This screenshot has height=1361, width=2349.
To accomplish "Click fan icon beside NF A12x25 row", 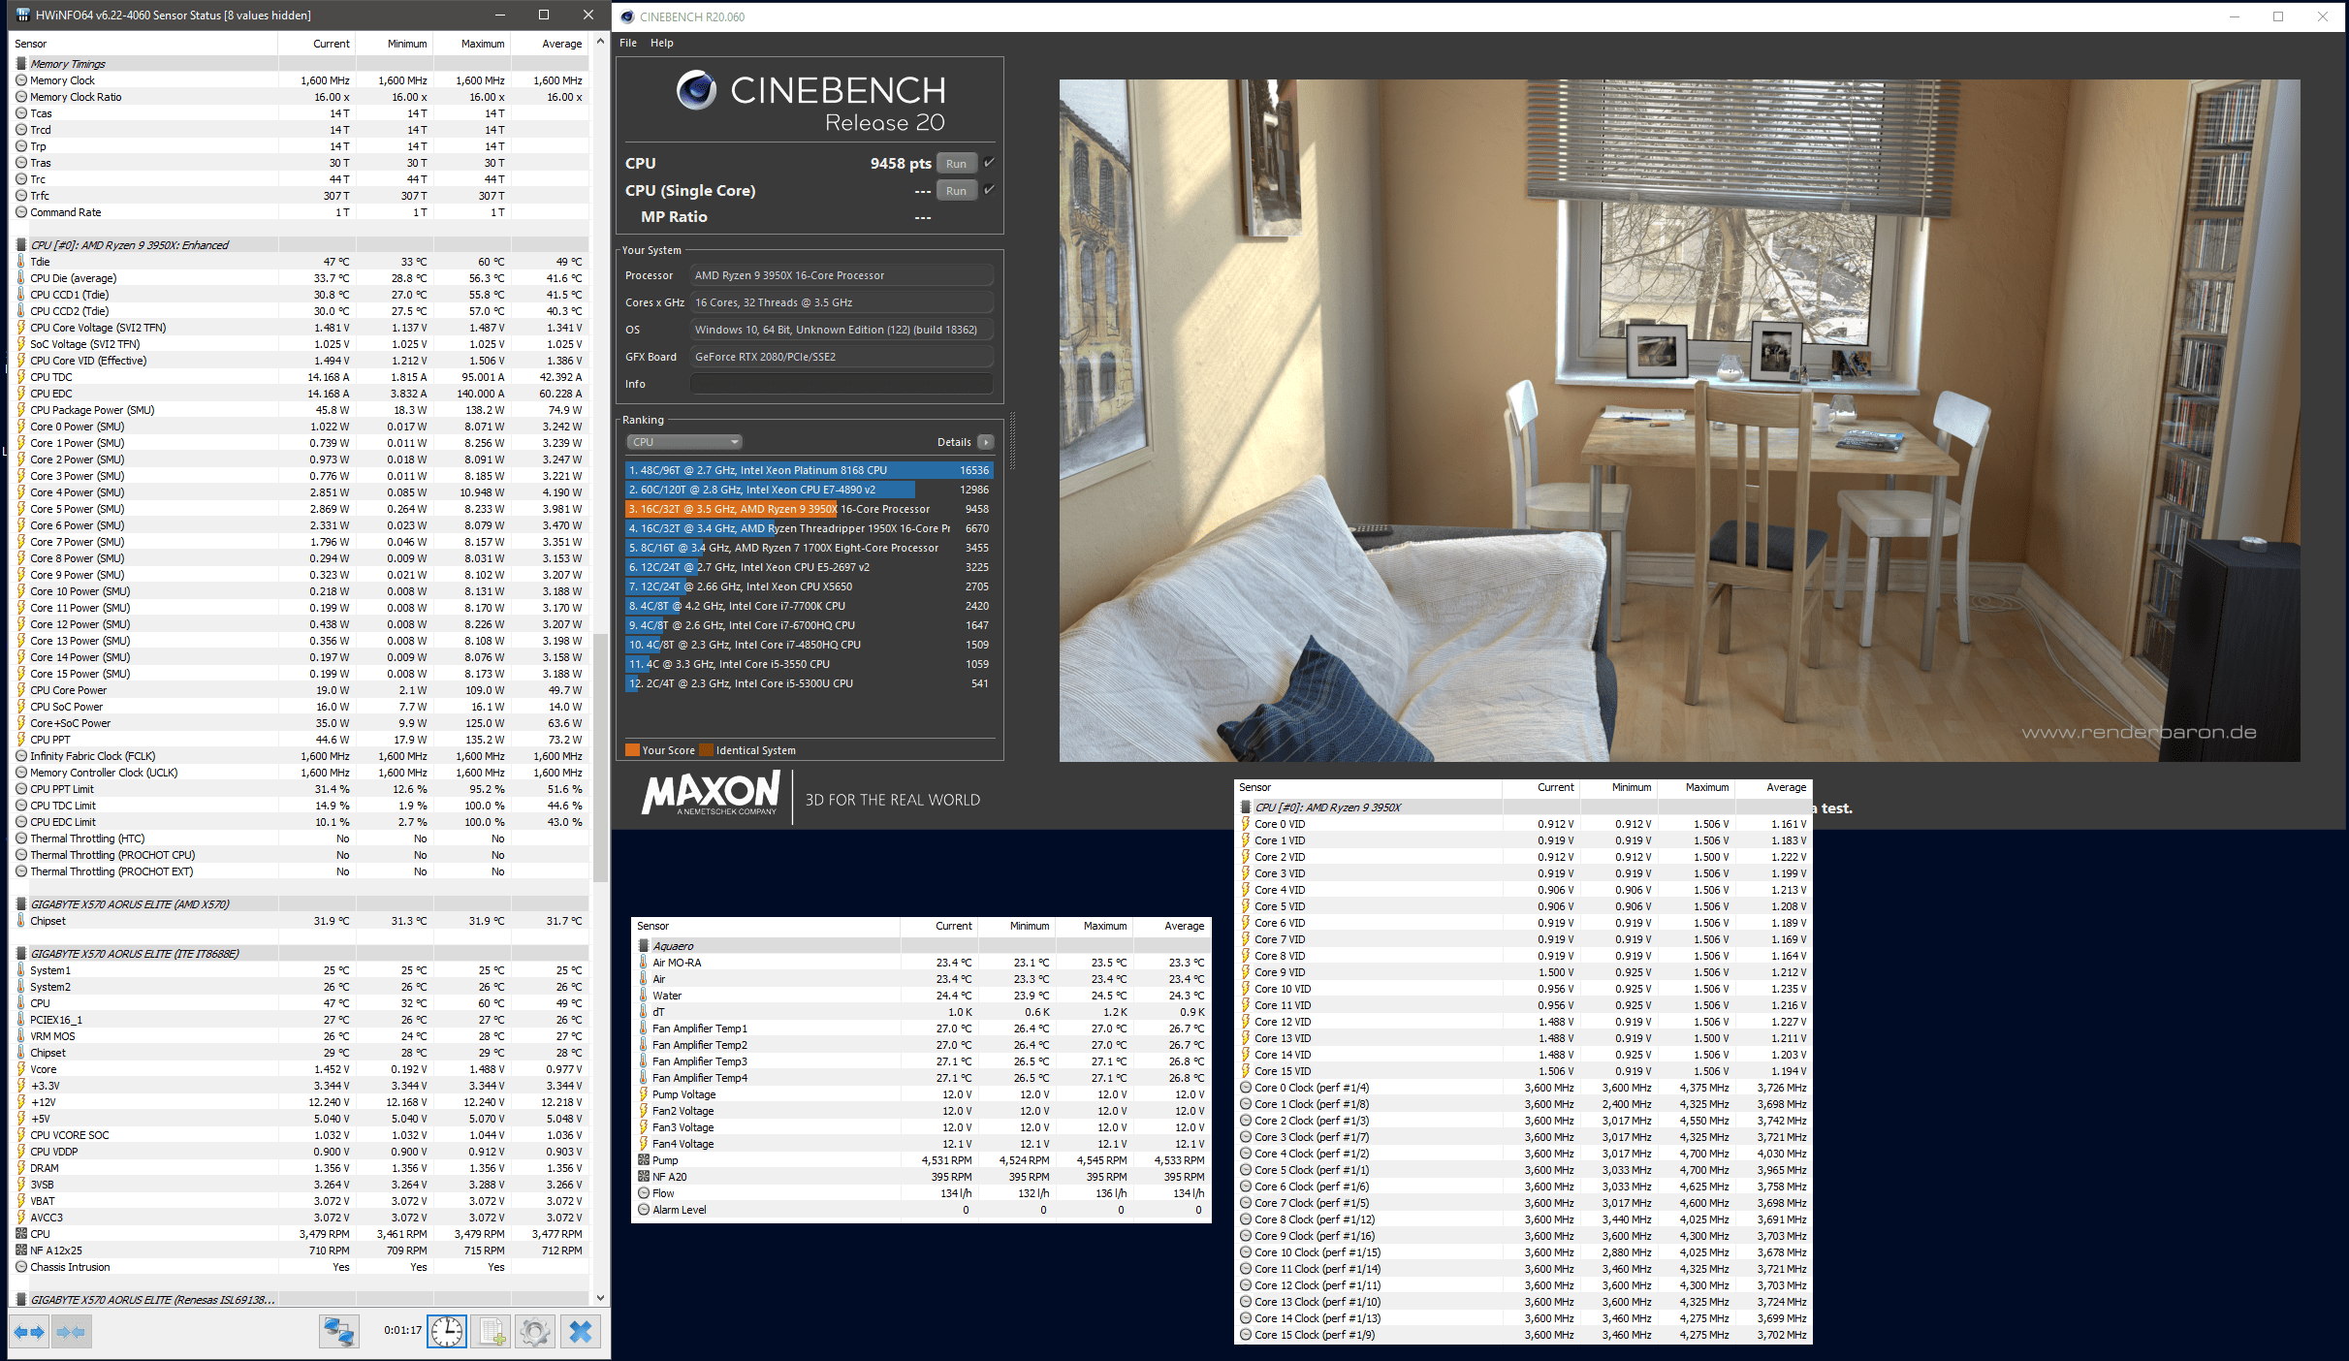I will tap(21, 1250).
